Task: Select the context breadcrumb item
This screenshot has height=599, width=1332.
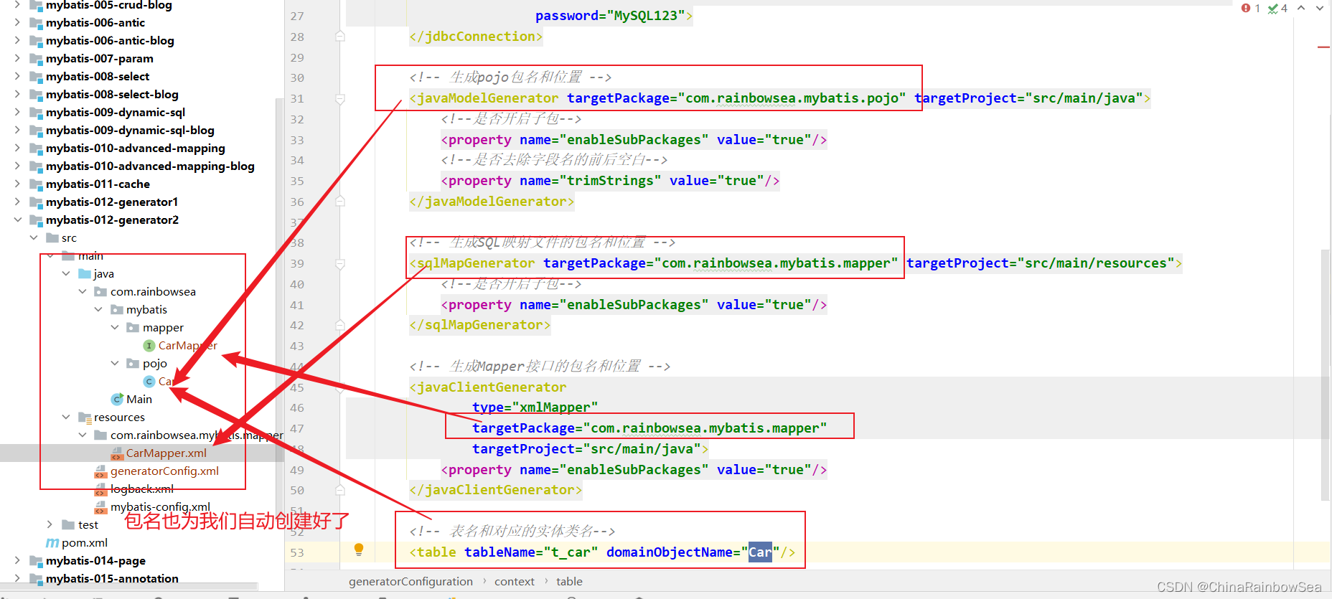Action: 514,582
